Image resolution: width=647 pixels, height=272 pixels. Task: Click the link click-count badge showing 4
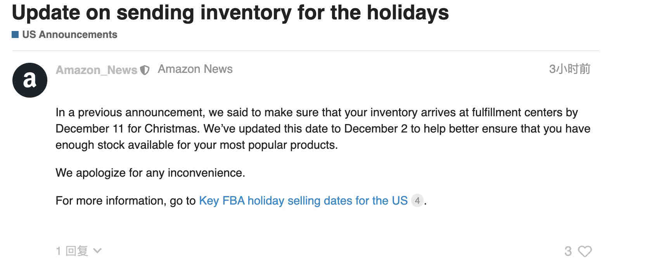click(417, 201)
